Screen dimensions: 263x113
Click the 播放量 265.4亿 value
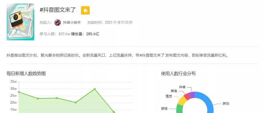click(x=92, y=34)
